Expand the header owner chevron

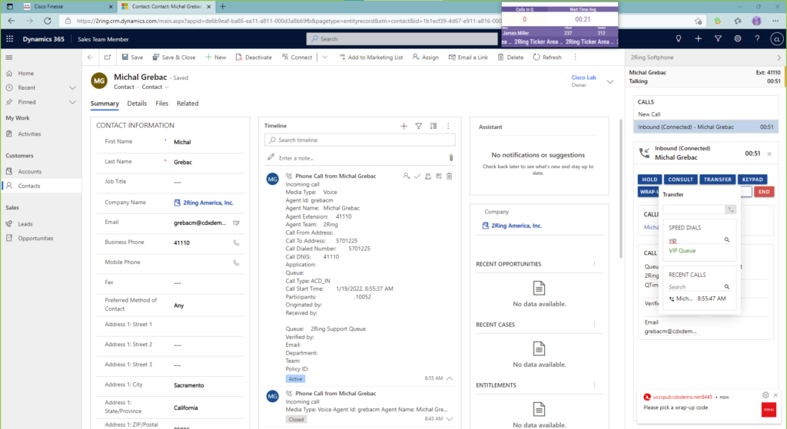tap(610, 81)
